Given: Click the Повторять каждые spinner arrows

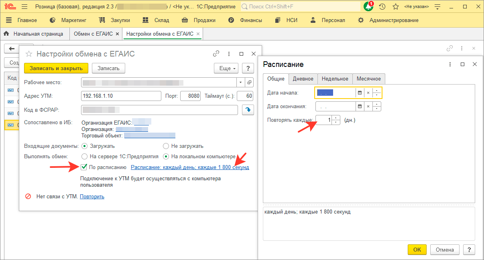Looking at the screenshot, I should pyautogui.click(x=336, y=120).
